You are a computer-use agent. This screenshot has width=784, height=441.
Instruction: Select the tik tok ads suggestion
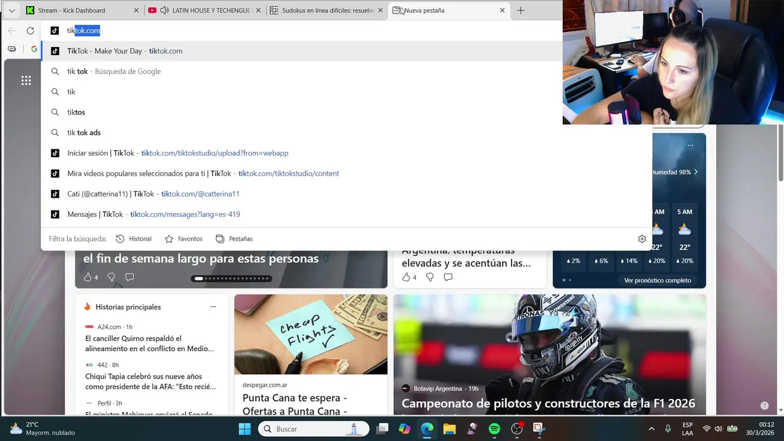[346, 132]
